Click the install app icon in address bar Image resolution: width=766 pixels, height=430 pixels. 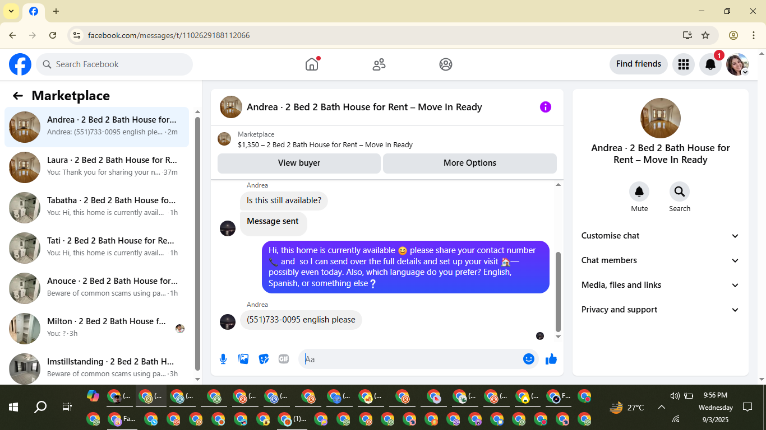click(x=687, y=35)
